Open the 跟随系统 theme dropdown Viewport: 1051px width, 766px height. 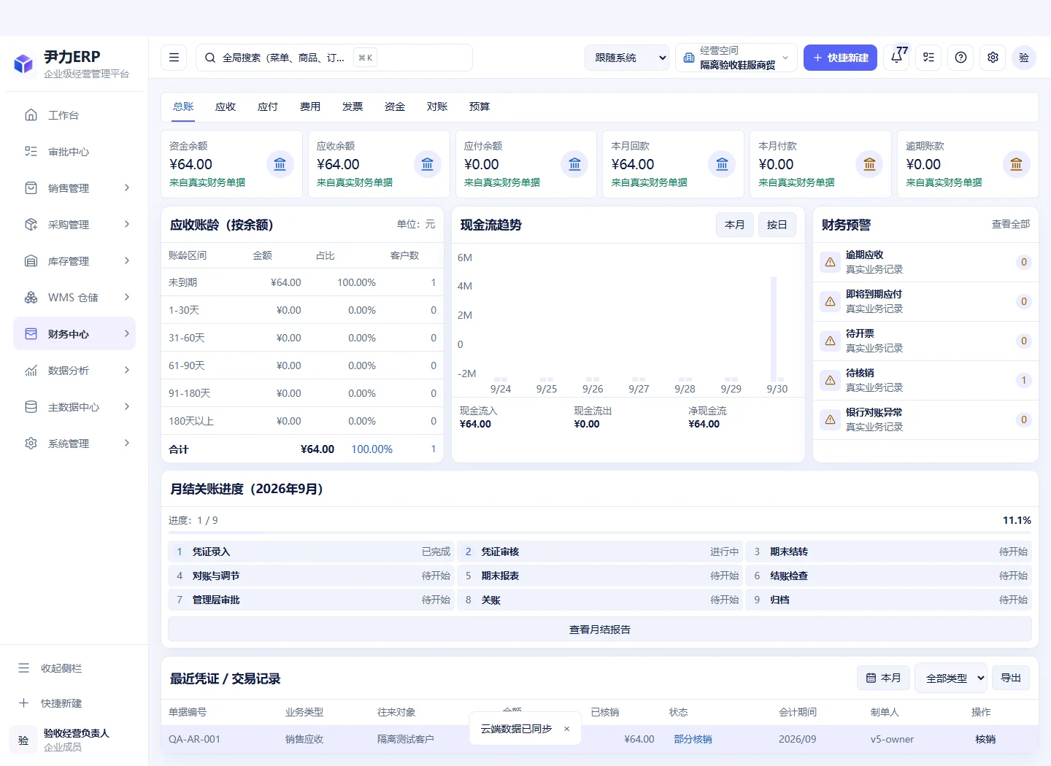click(x=627, y=58)
